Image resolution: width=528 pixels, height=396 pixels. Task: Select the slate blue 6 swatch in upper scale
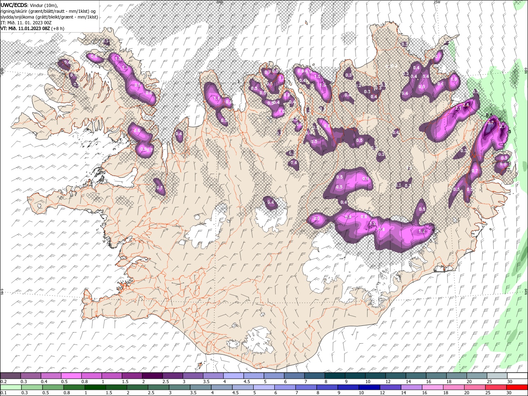point(294,375)
